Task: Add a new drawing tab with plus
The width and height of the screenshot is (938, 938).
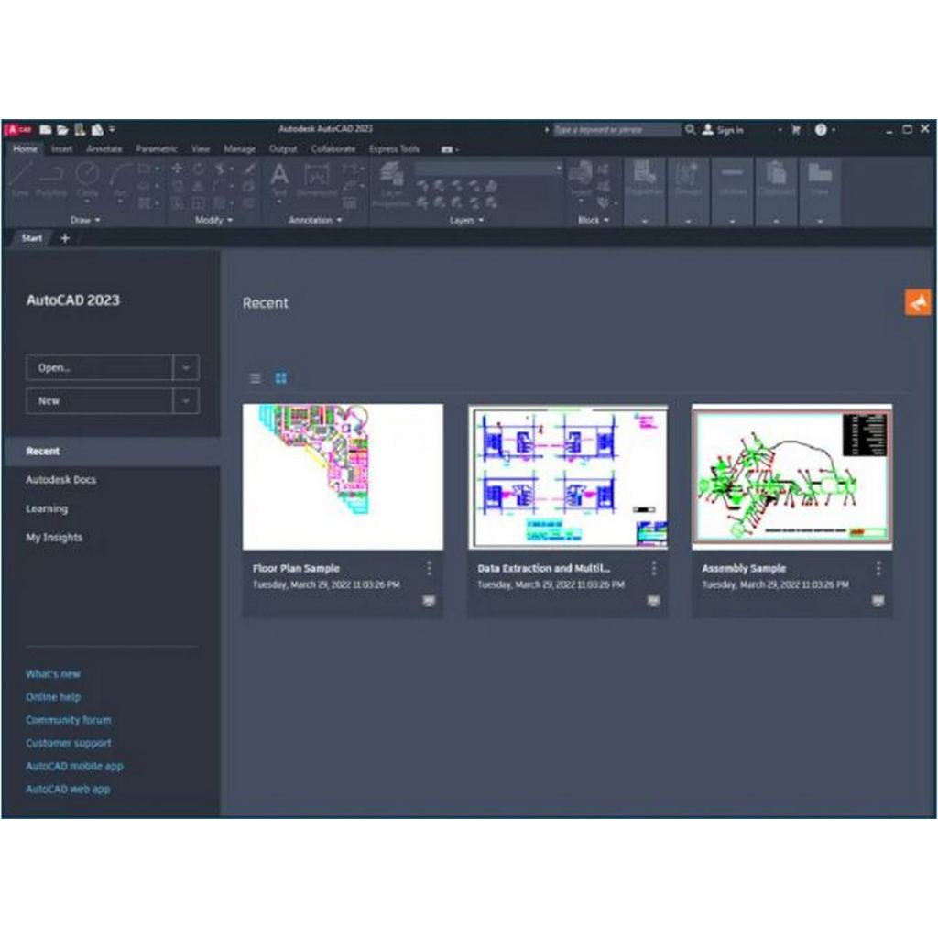Action: 65,238
